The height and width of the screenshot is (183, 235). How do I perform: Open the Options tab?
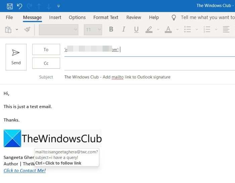77,17
